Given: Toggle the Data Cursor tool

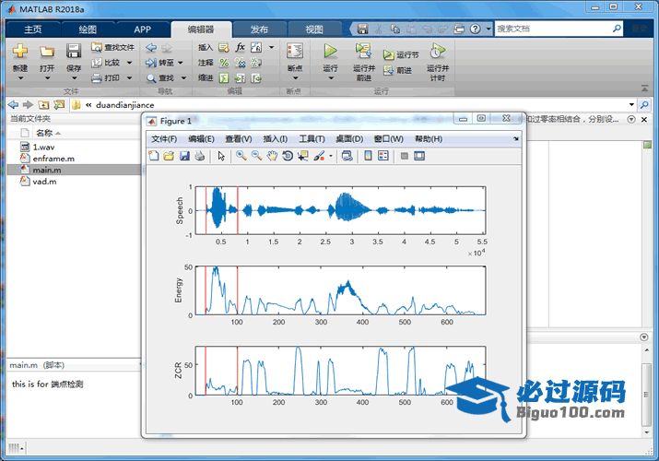Looking at the screenshot, I should click(303, 156).
